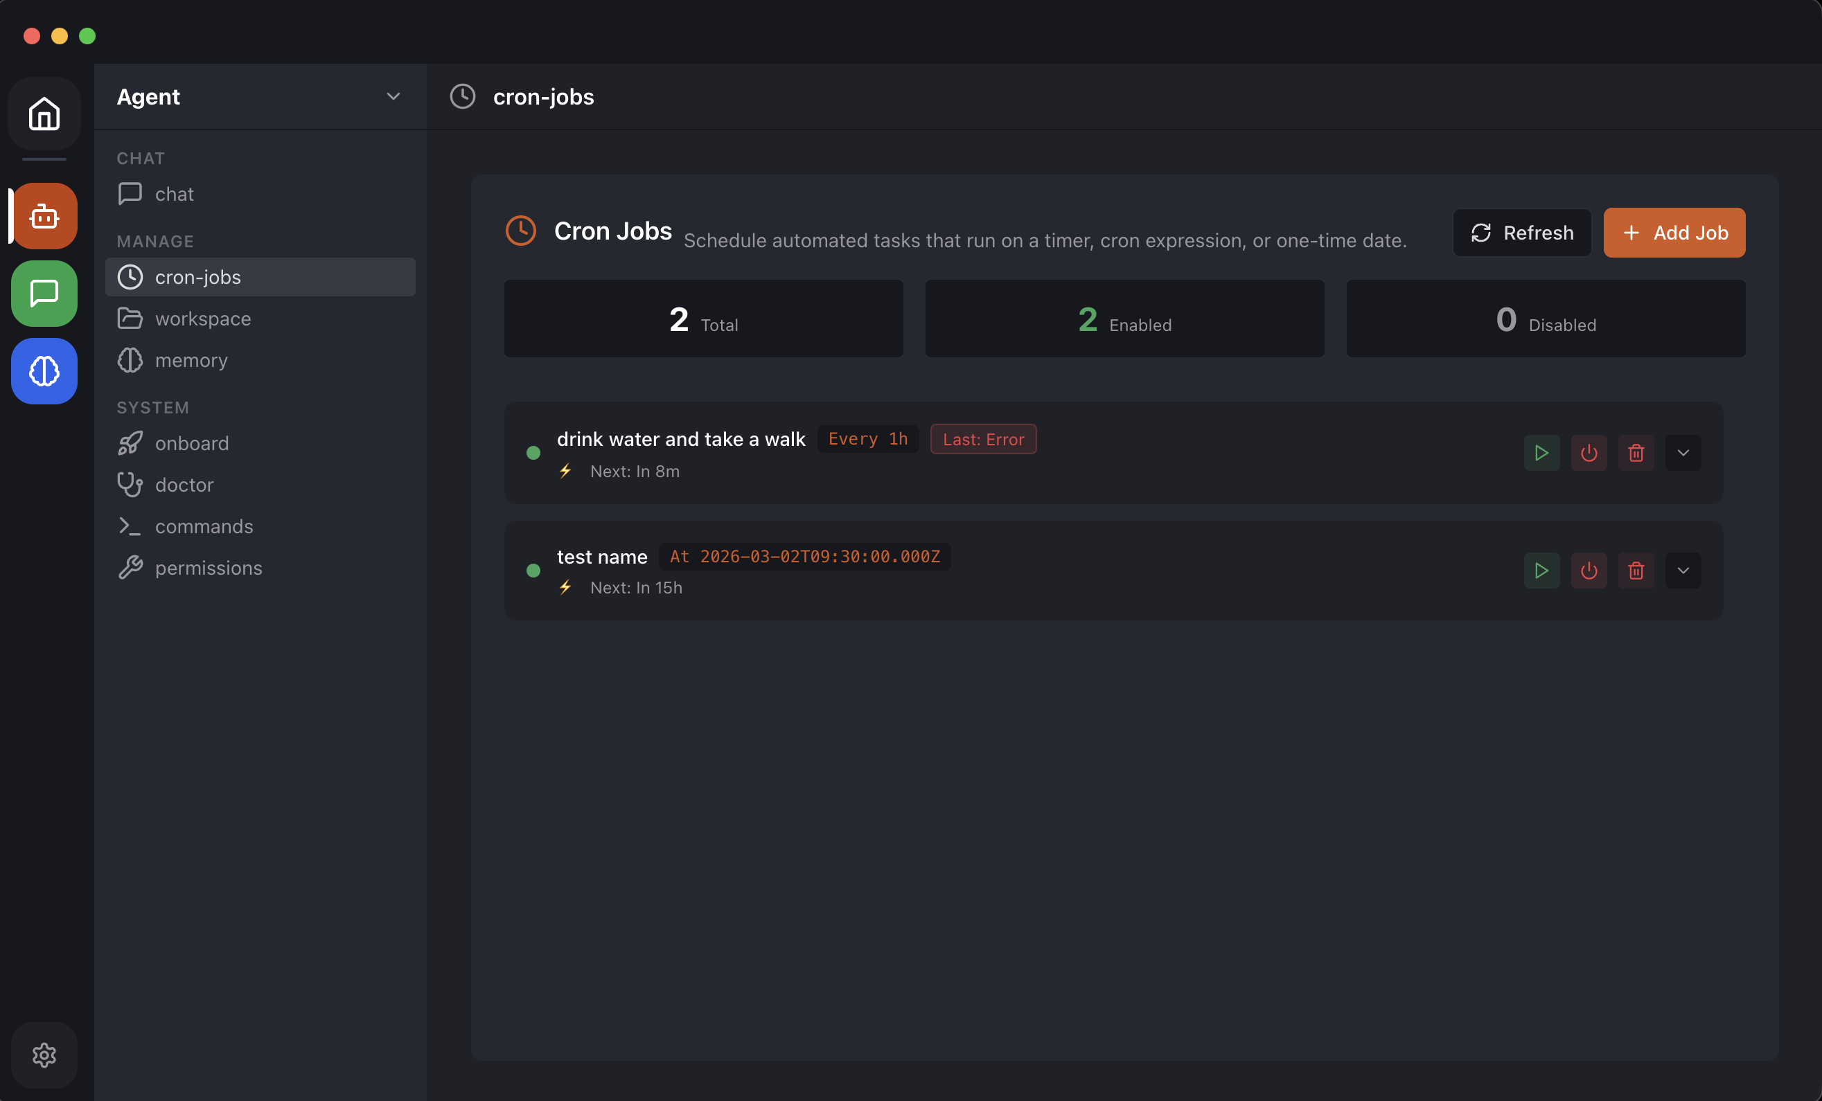Screen dimensions: 1822x1101
Task: Switch to the doctor section
Action: click(x=183, y=485)
